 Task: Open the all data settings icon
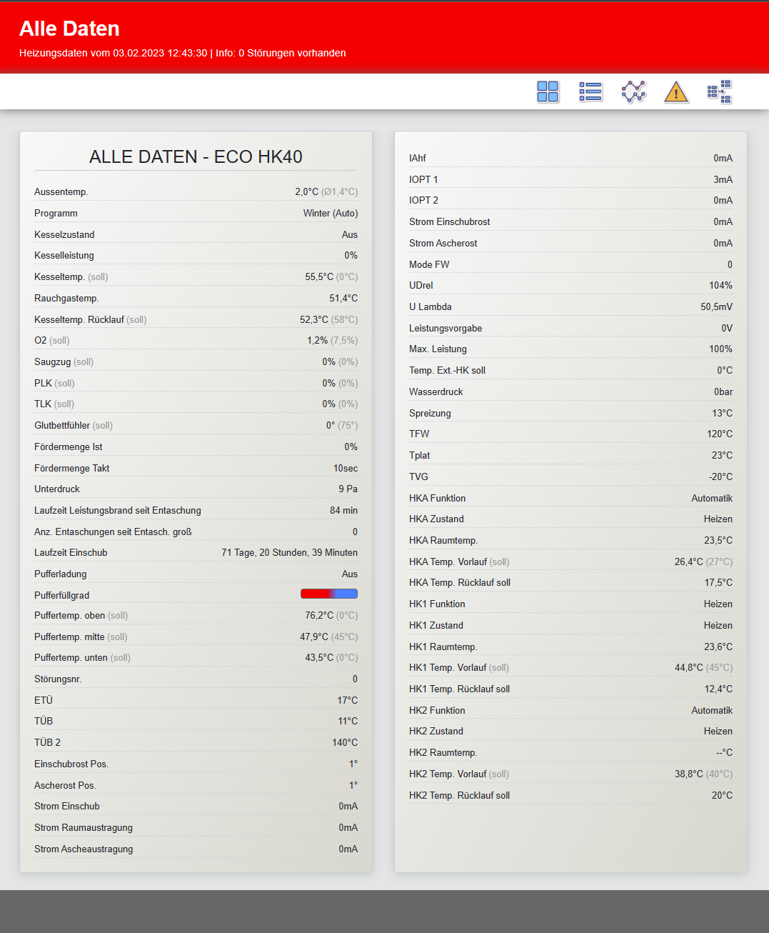click(x=720, y=91)
